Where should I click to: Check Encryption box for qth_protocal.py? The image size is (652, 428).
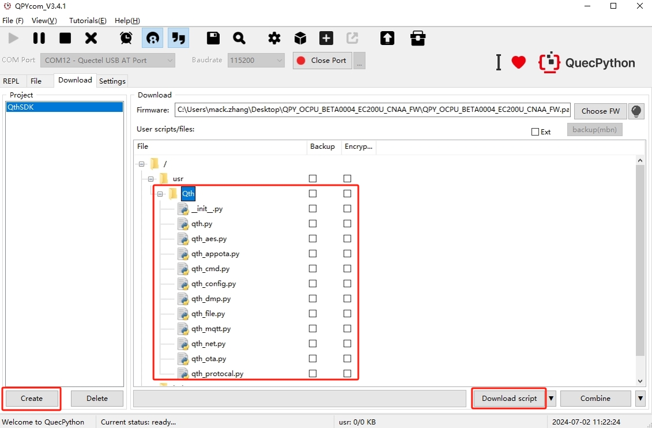coord(347,374)
